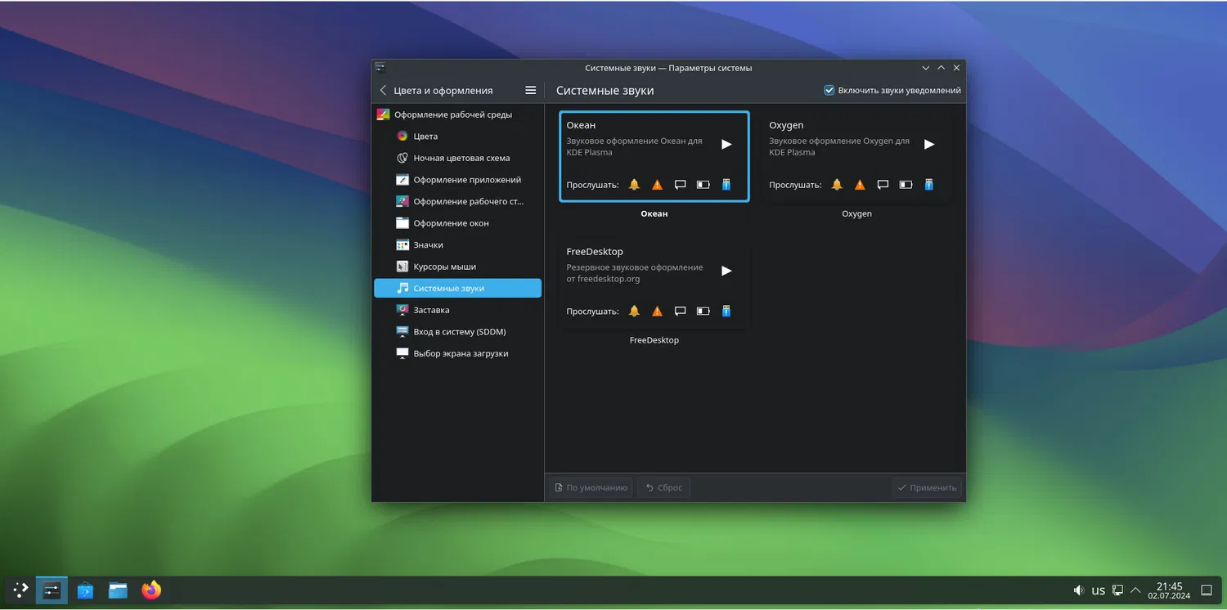
Task: Select the Oxygen sound theme card
Action: pyautogui.click(x=856, y=156)
